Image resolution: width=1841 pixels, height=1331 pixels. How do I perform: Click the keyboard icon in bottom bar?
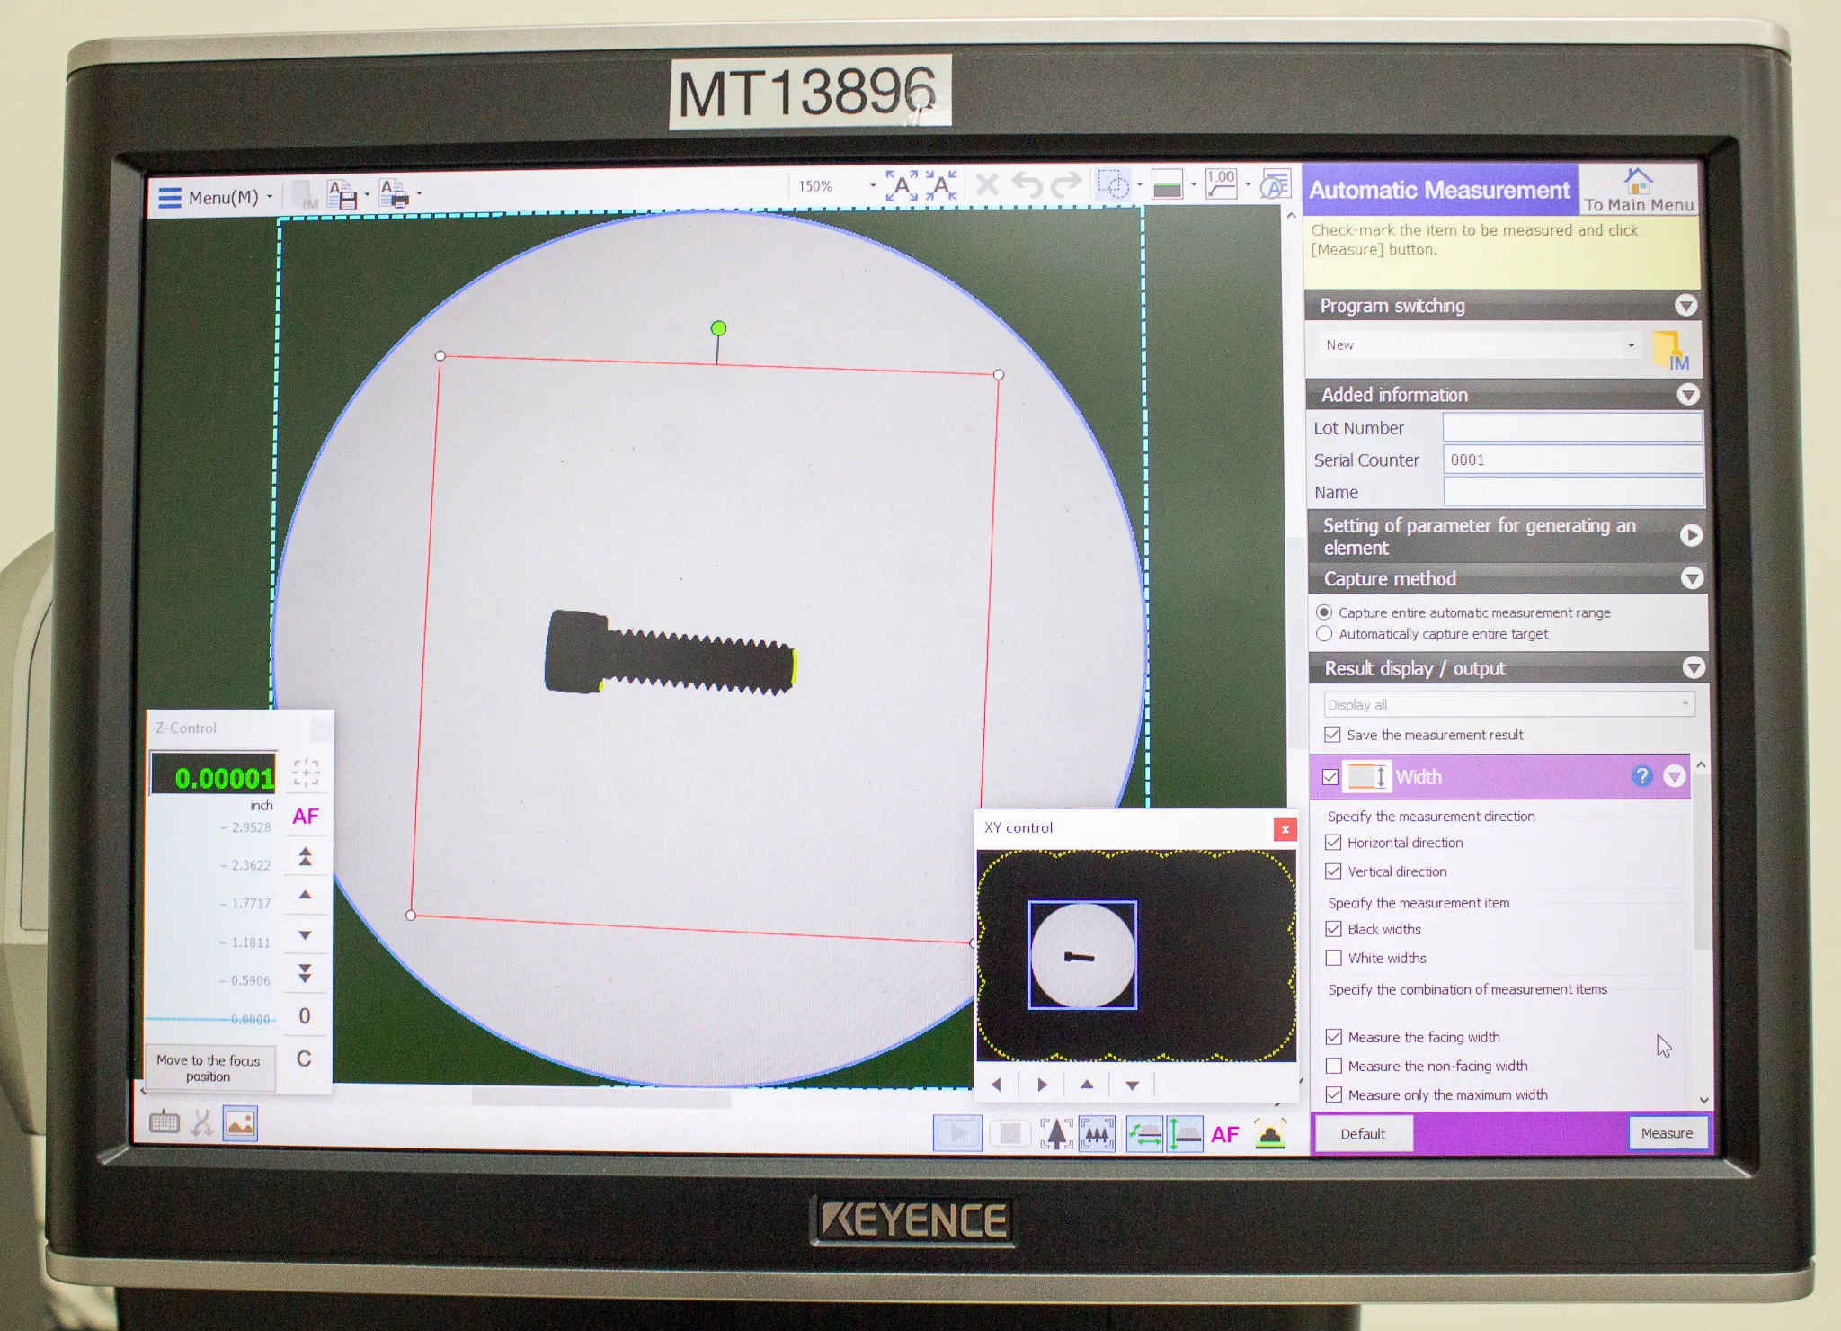[165, 1122]
